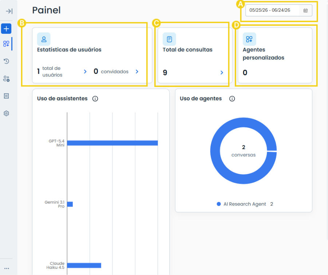Click the '0' Agentes personalizados count
The height and width of the screenshot is (275, 328).
245,73
